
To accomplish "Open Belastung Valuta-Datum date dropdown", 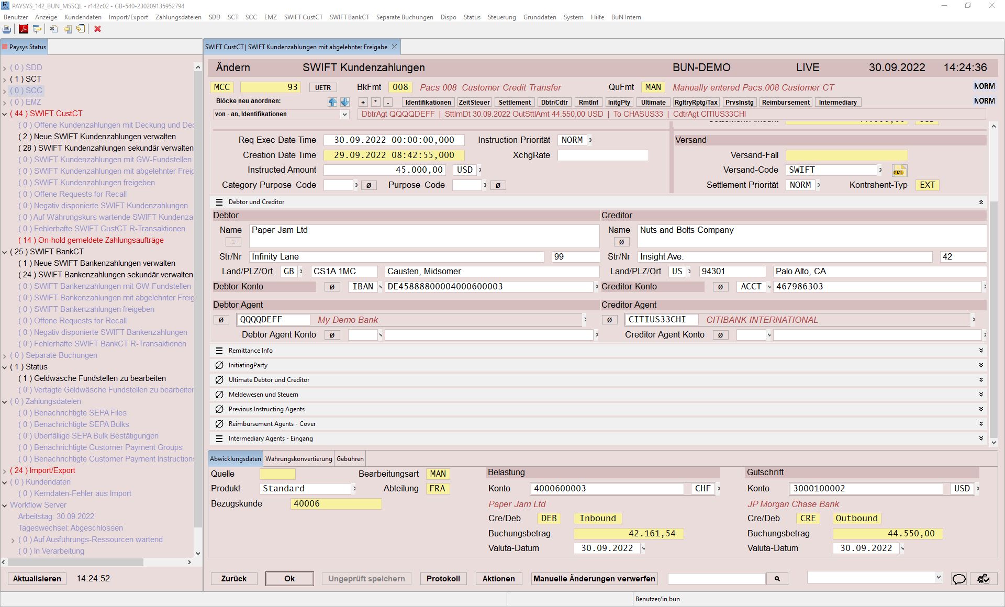I will pos(643,548).
